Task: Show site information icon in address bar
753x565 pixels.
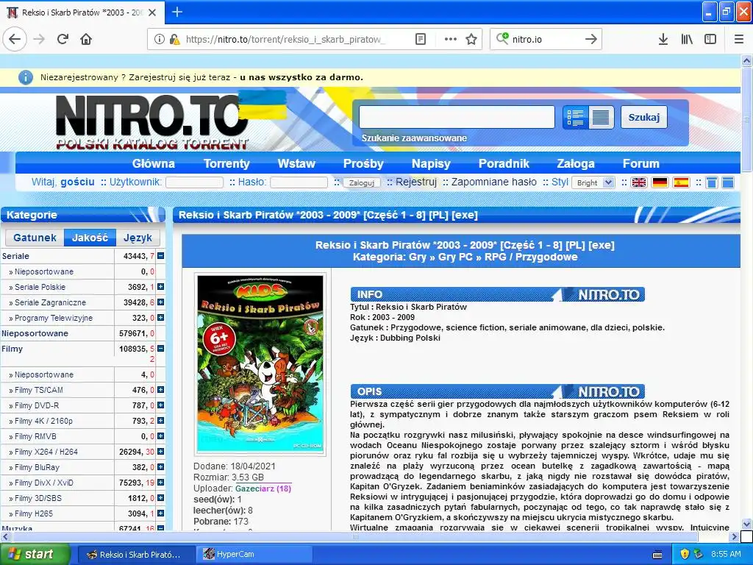Action: pyautogui.click(x=159, y=39)
